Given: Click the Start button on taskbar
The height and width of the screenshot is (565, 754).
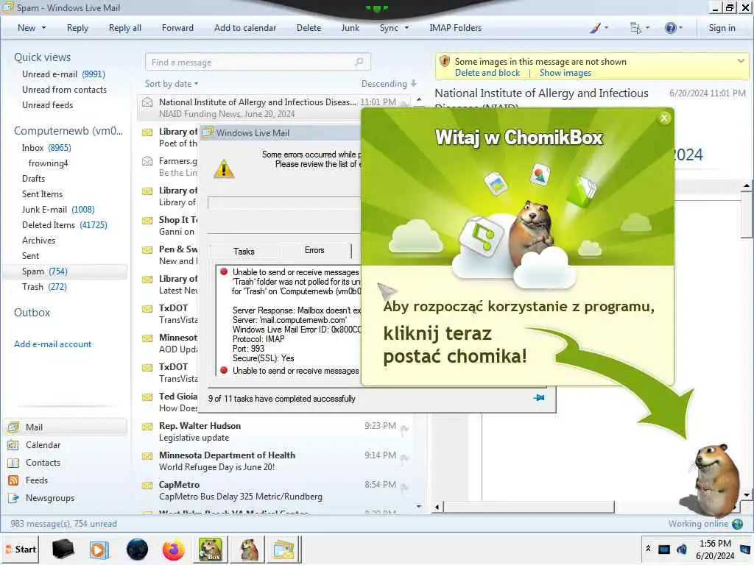Looking at the screenshot, I should tap(21, 549).
